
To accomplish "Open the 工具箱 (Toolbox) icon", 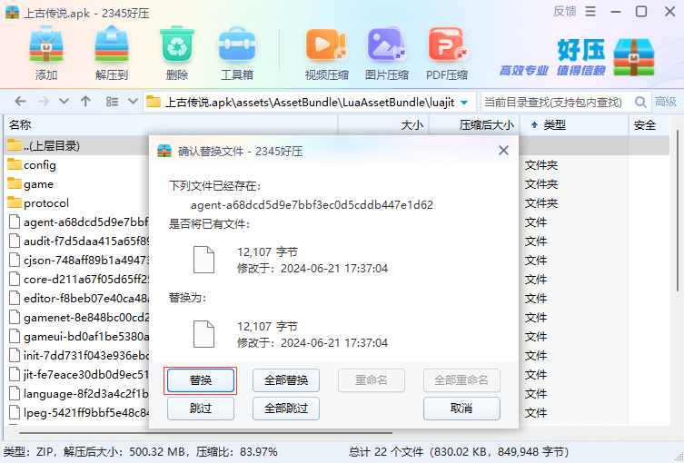I will coord(237,53).
